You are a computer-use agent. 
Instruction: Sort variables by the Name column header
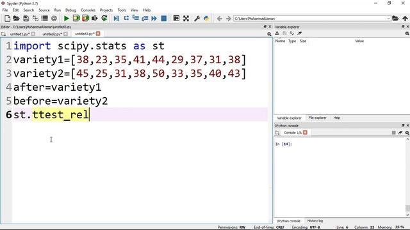coord(280,41)
